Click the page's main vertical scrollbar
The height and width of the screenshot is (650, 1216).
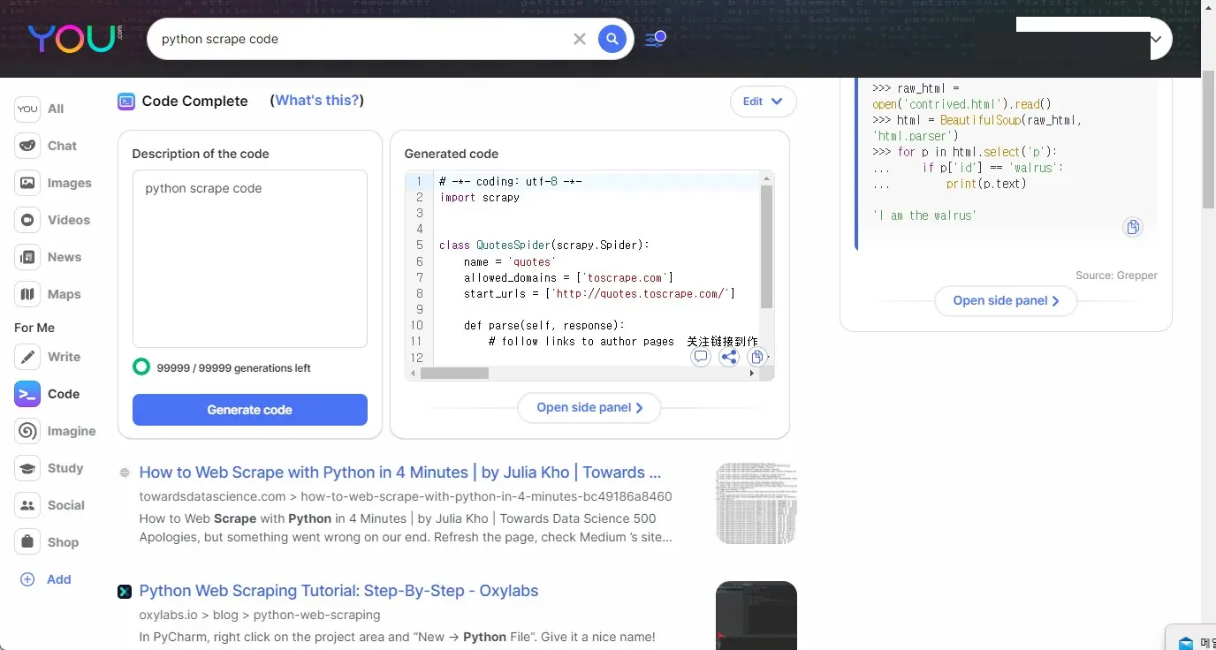click(1209, 141)
